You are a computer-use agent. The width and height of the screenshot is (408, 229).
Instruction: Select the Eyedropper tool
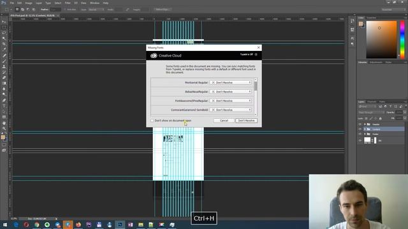click(4, 50)
